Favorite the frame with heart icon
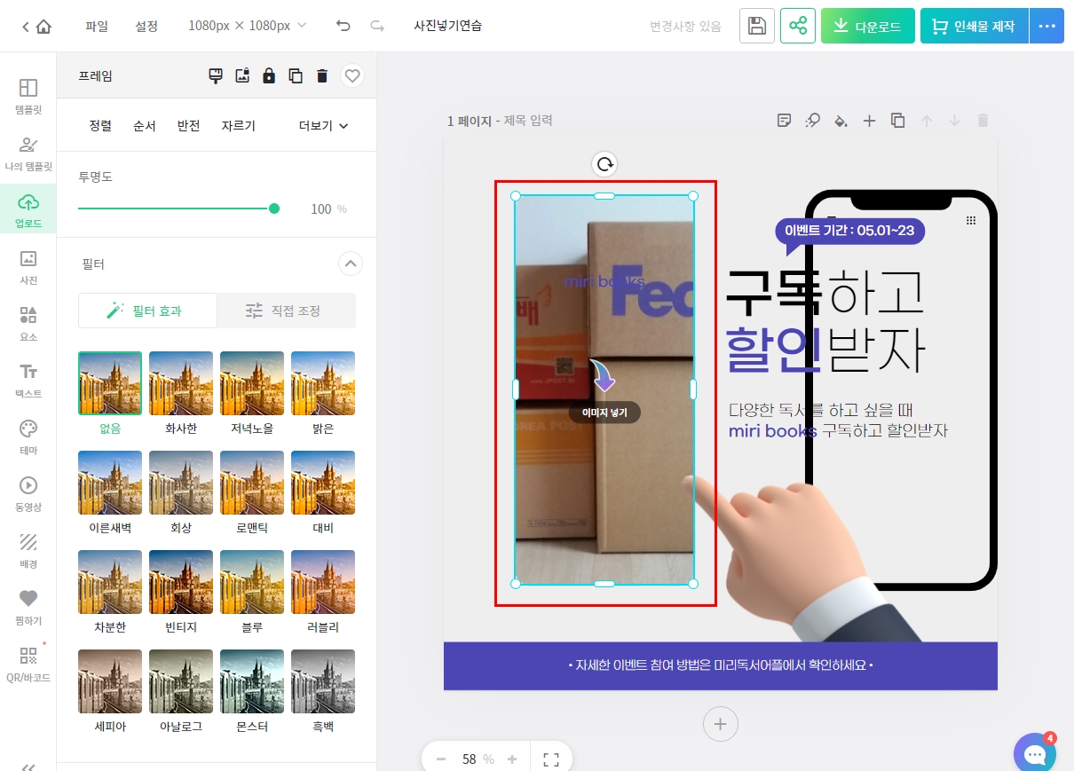Image resolution: width=1074 pixels, height=771 pixels. (352, 75)
